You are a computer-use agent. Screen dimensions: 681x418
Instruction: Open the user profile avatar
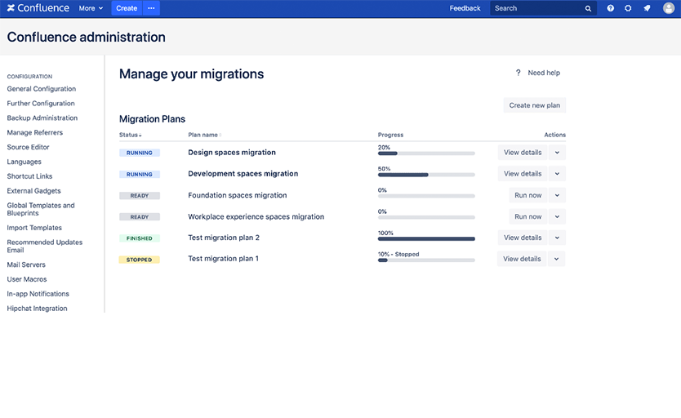tap(669, 8)
